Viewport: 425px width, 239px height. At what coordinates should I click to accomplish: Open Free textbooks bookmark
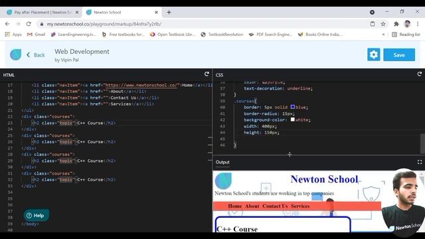coord(124,35)
